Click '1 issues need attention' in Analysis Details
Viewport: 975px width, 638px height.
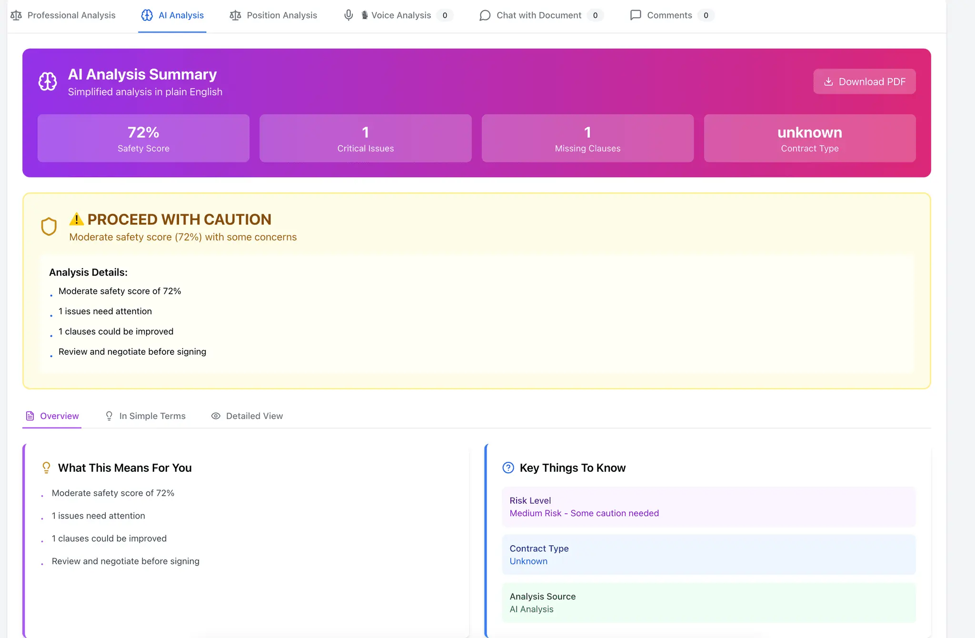click(105, 311)
